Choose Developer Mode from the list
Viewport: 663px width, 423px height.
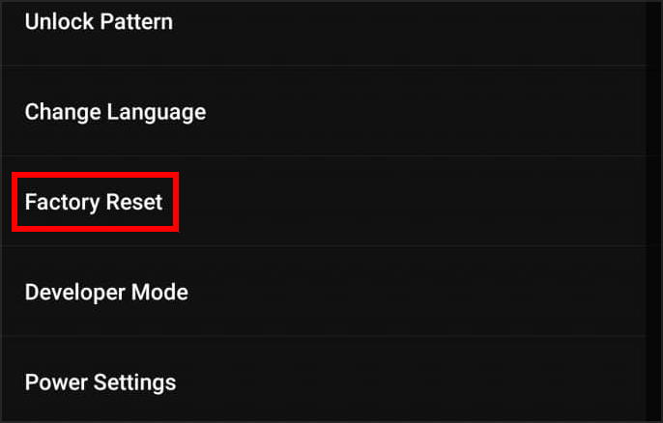(106, 292)
